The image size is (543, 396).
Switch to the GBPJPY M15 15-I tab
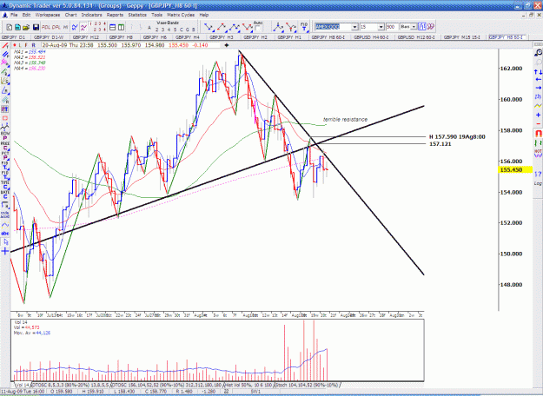[461, 37]
